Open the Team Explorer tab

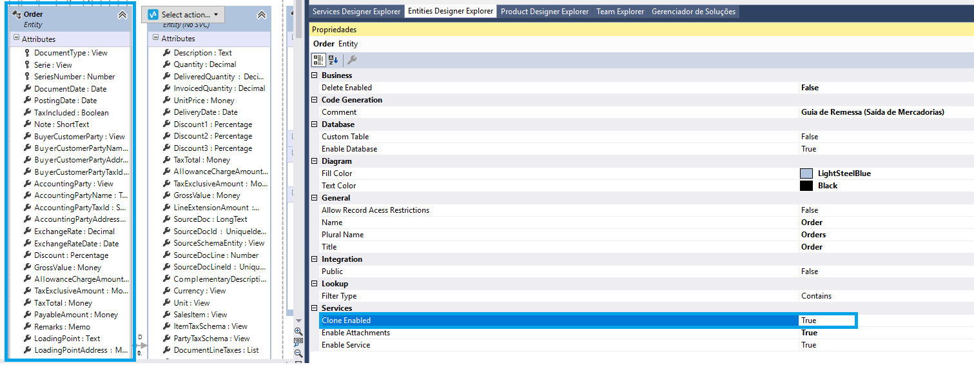pyautogui.click(x=620, y=12)
